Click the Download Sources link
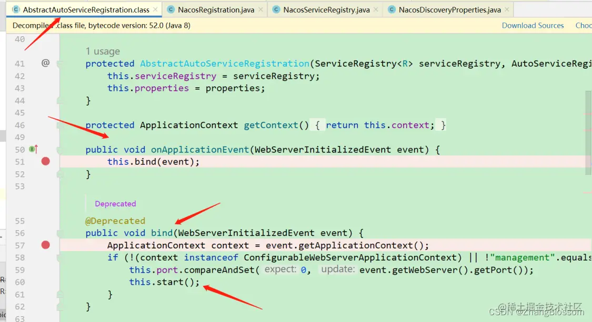 point(533,25)
